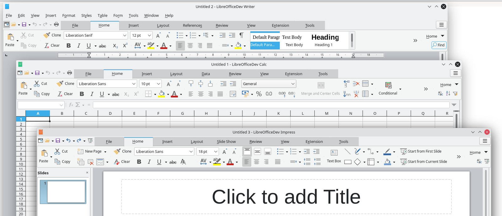Open Impress font Liberation Sans dropdown
The height and width of the screenshot is (216, 502).
(x=191, y=151)
